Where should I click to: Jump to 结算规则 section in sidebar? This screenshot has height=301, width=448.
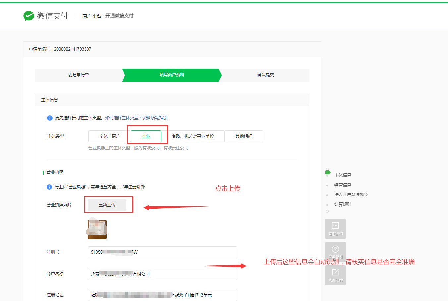point(343,204)
